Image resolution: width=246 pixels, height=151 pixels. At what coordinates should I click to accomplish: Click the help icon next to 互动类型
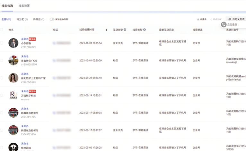(125, 30)
